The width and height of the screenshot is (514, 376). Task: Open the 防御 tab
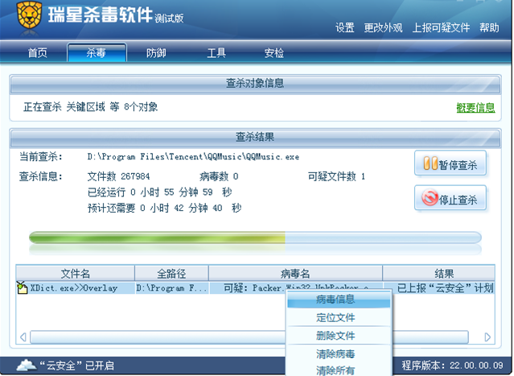pos(156,52)
